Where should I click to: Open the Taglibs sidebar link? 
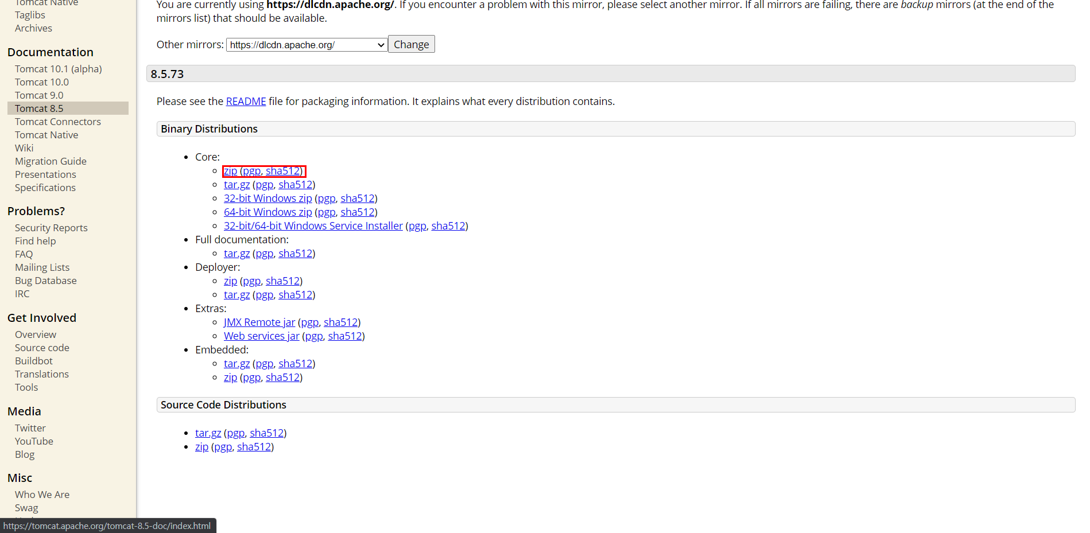(30, 15)
